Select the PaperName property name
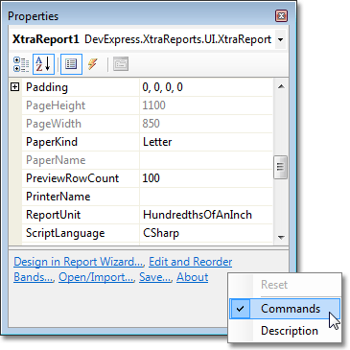350x350 pixels. point(56,160)
